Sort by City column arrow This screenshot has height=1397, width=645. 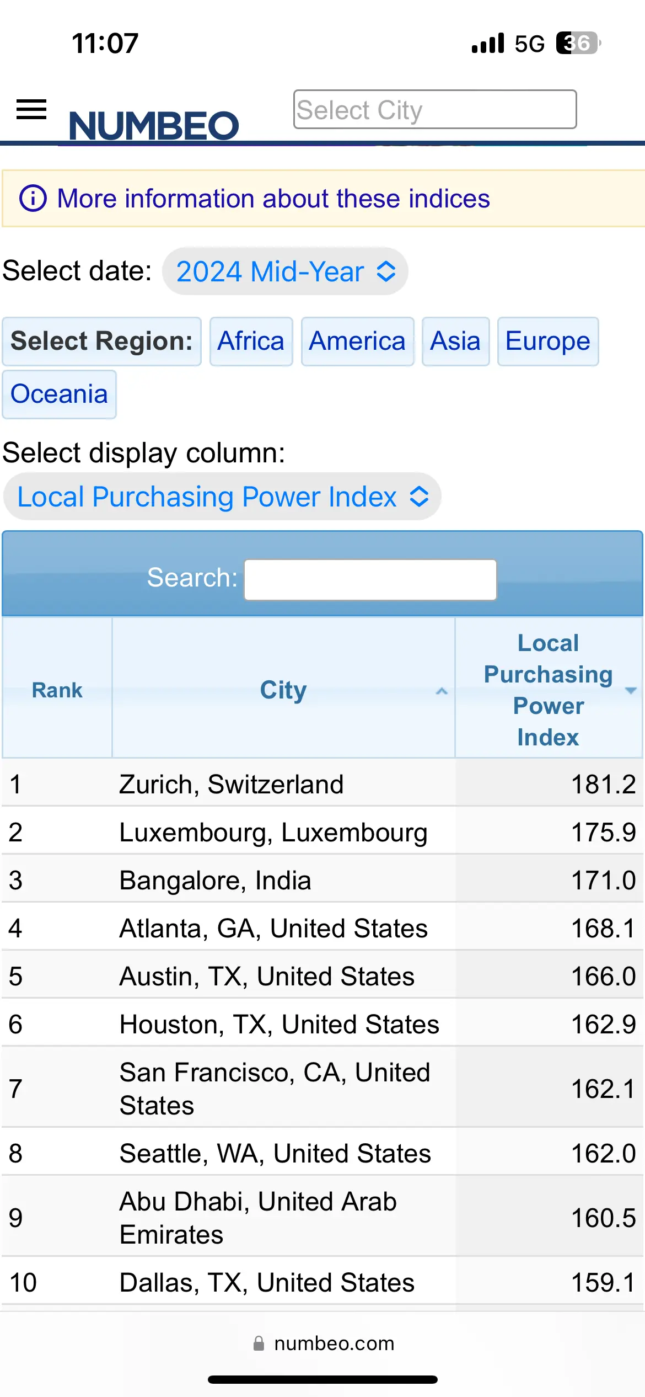[442, 691]
